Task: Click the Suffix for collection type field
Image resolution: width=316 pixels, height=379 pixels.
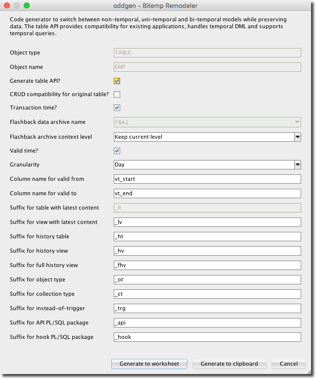Action: [x=207, y=294]
